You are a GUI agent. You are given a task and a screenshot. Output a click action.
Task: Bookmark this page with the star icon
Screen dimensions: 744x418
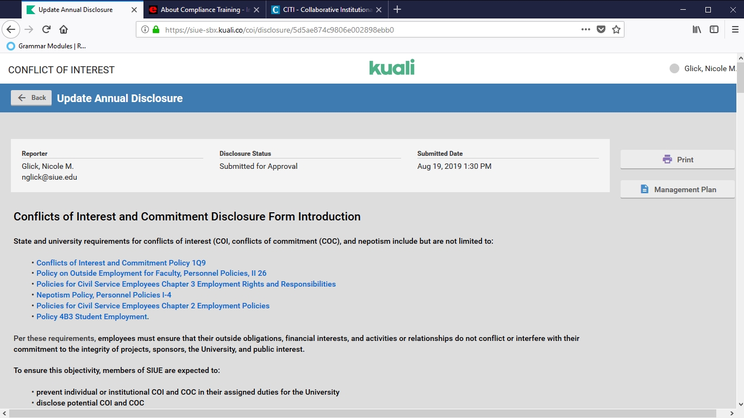[616, 30]
